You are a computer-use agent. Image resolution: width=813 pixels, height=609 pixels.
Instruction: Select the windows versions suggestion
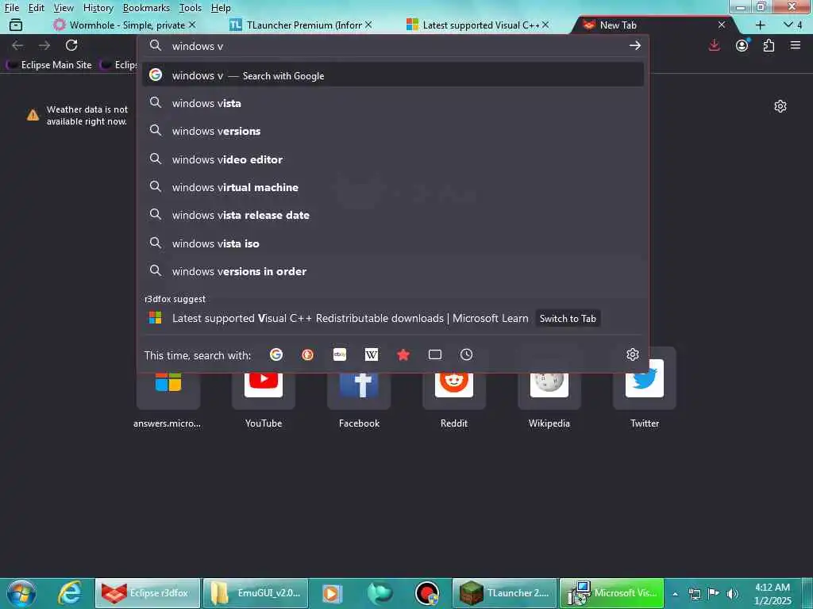[x=393, y=131]
